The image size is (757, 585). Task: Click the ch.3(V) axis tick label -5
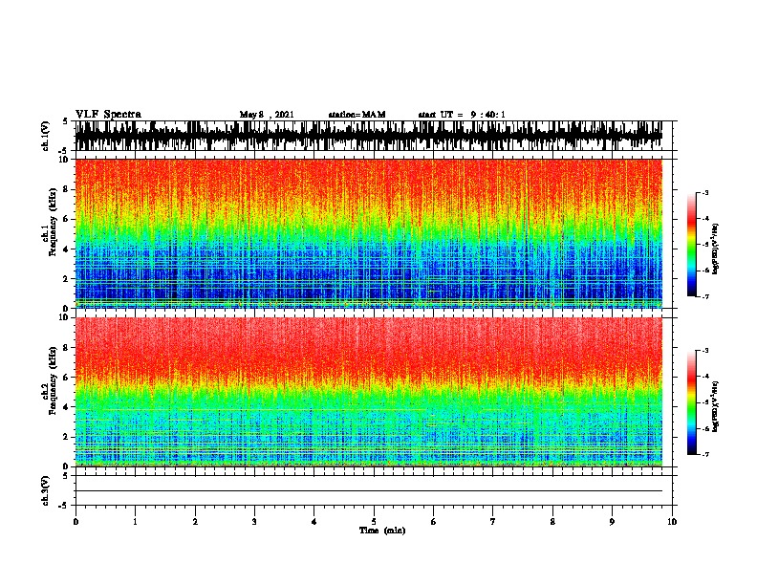(64, 506)
